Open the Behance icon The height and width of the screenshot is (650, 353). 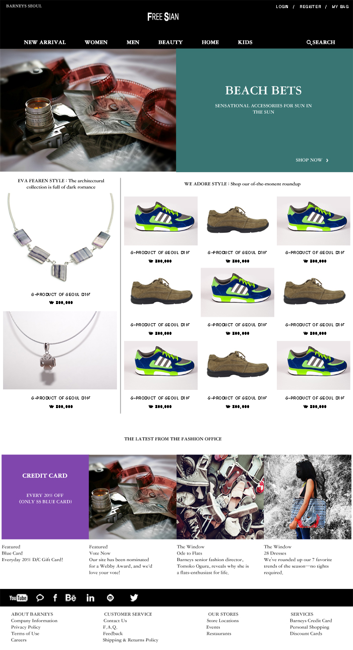tap(71, 598)
